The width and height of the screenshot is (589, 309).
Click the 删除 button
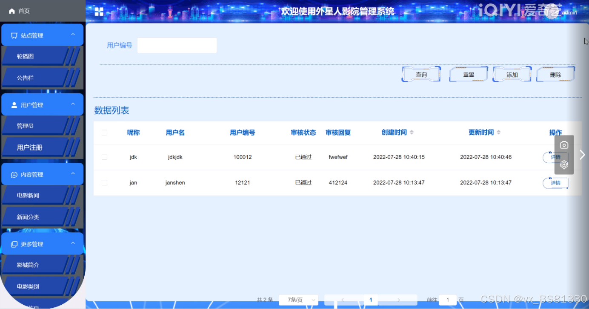pyautogui.click(x=555, y=75)
